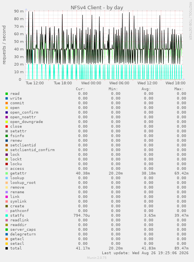Click the Avg: column header
Viewport: 194px width, 262px height.
coord(146,89)
